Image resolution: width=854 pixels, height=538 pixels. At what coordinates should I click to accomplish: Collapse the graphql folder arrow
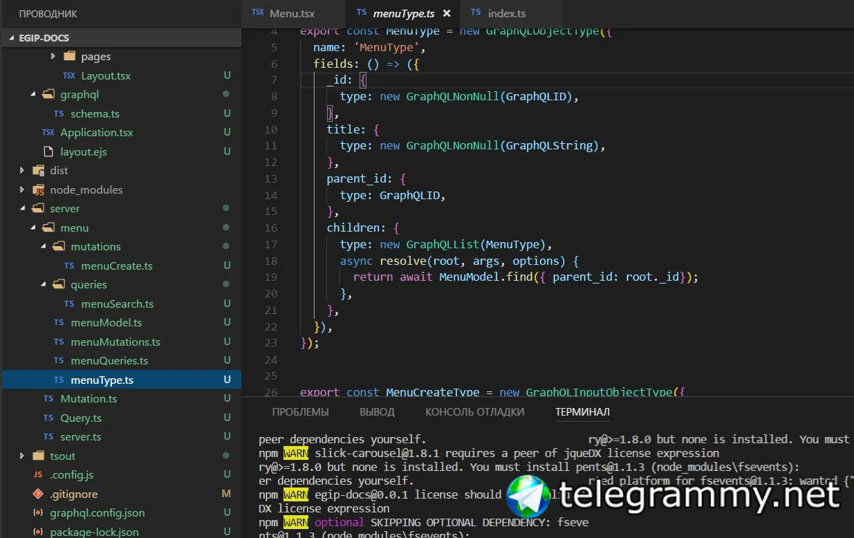(x=33, y=95)
